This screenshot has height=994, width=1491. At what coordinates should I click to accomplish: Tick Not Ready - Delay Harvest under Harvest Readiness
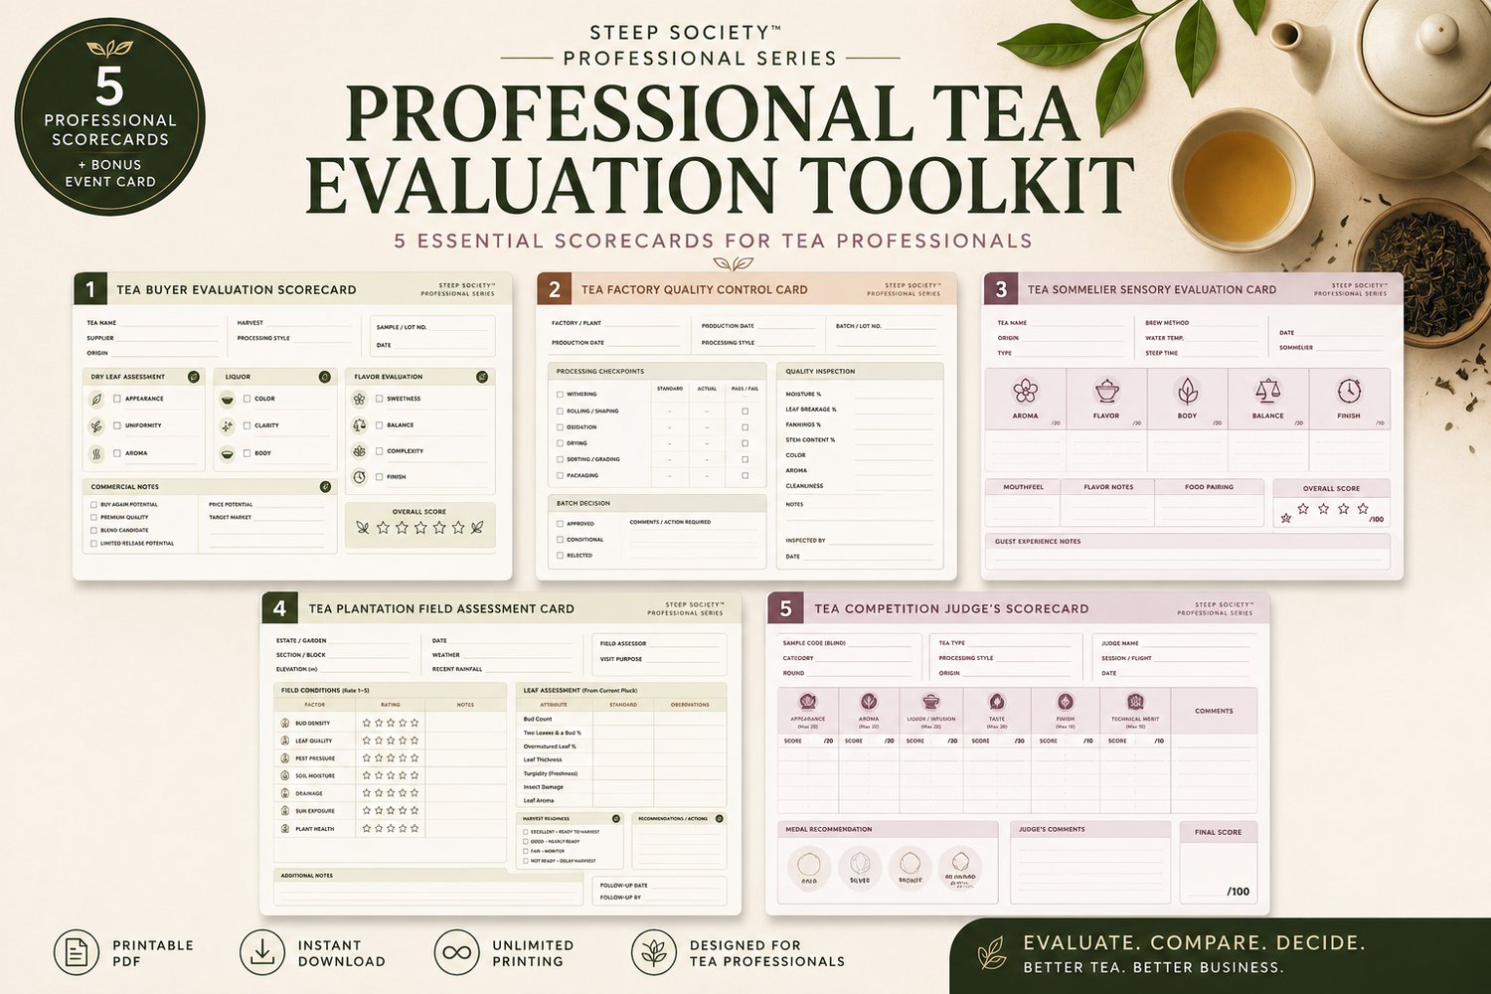pyautogui.click(x=526, y=861)
